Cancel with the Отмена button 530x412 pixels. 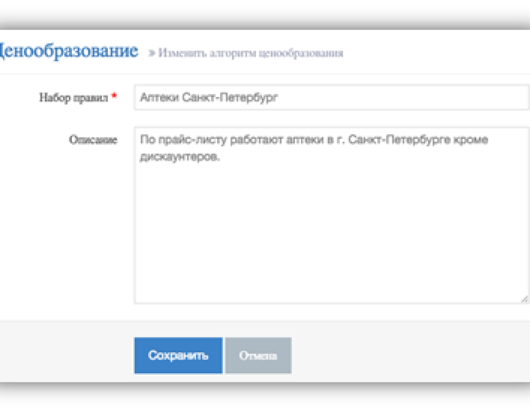pyautogui.click(x=259, y=355)
